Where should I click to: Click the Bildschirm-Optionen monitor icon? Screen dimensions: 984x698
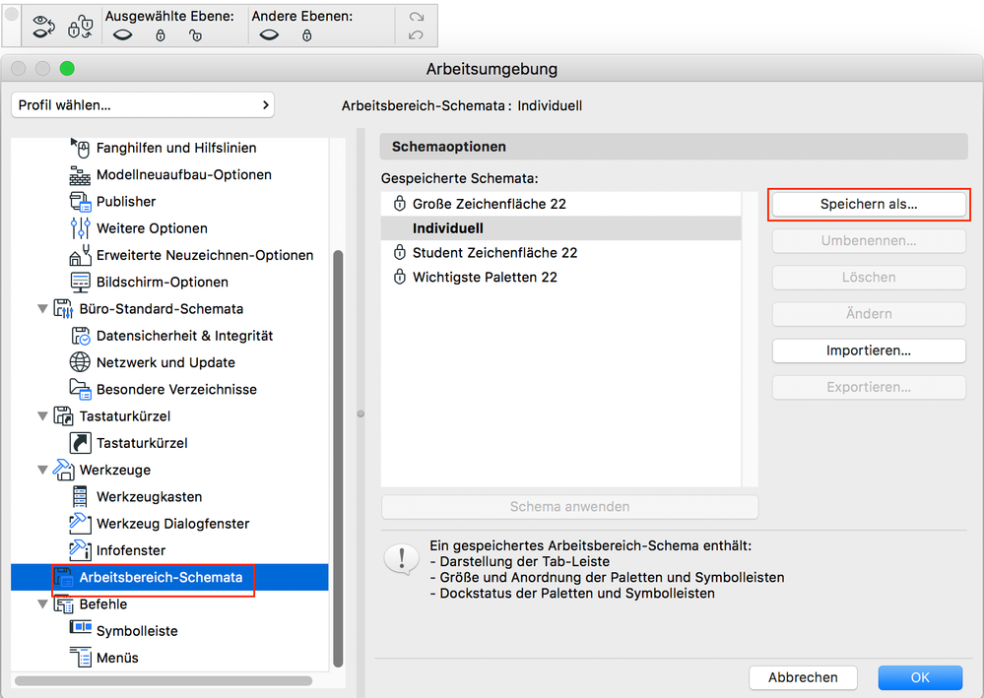pyautogui.click(x=80, y=283)
